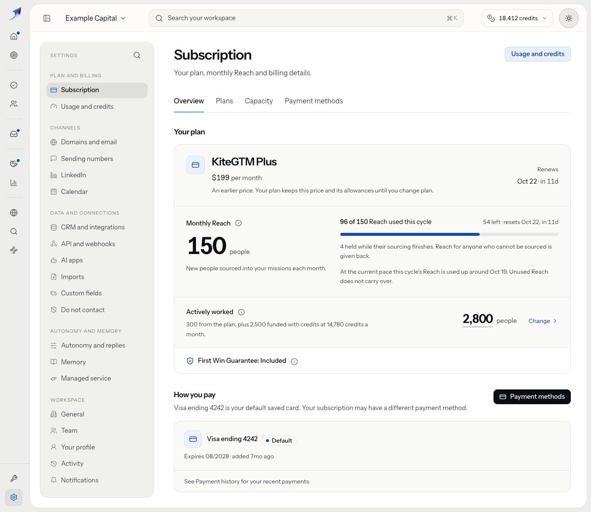
Task: Click 'Oct 22 · in 11d' renewal date
Action: pos(538,181)
